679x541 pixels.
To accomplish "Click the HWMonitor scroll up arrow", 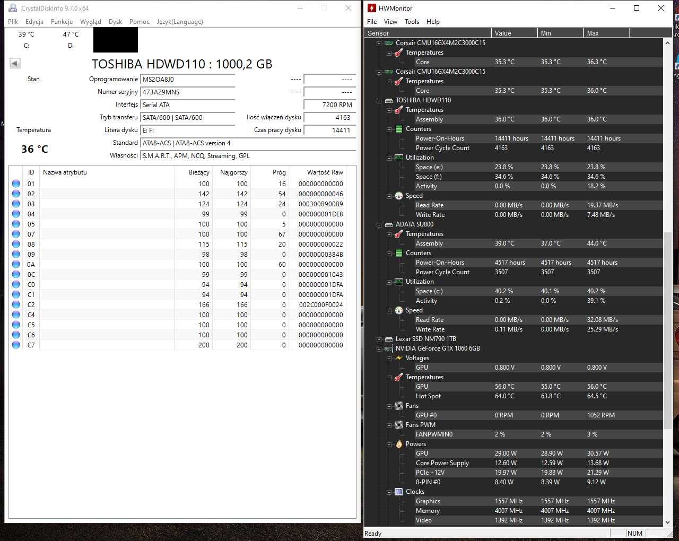I will [x=667, y=43].
